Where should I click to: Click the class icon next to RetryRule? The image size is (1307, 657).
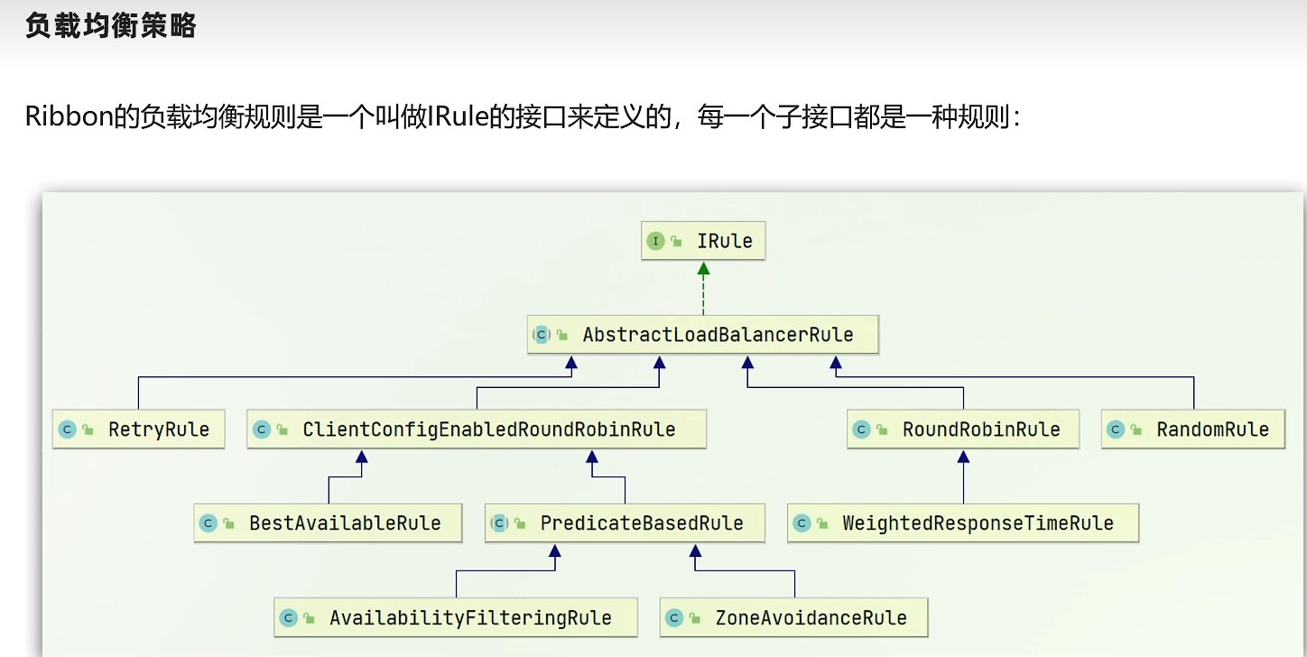click(x=66, y=430)
